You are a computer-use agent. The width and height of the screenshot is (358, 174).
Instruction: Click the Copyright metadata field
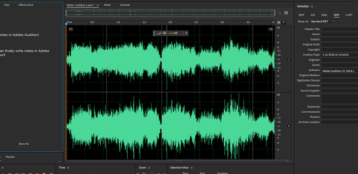point(340,50)
